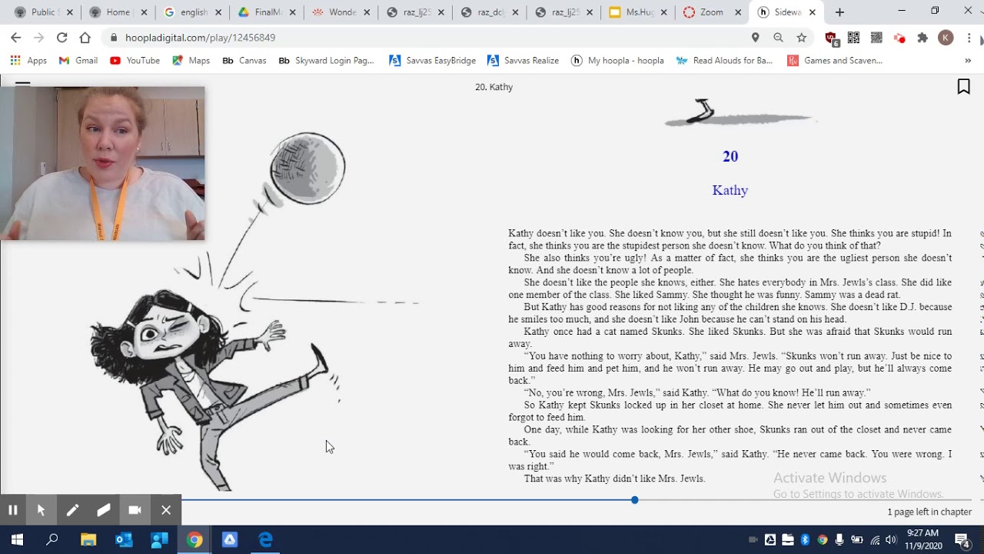Open the Maps bookmark
Image resolution: width=984 pixels, height=554 pixels.
pos(191,61)
